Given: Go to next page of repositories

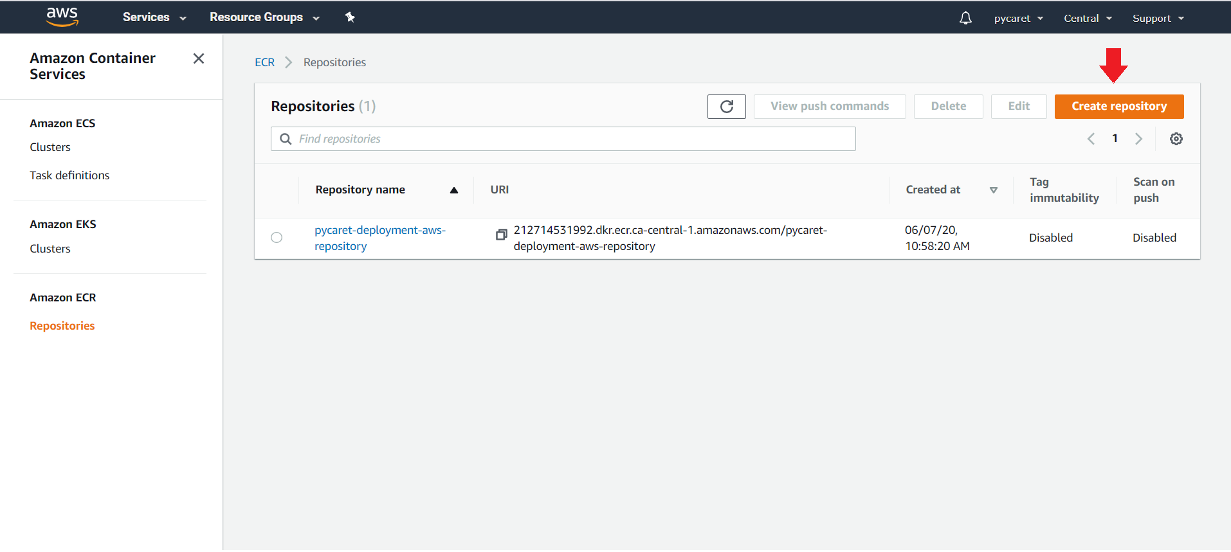Looking at the screenshot, I should point(1138,139).
